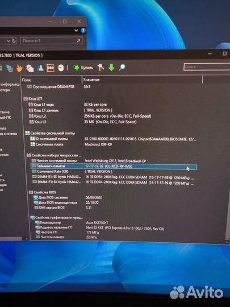Open Help icon in Explorer window

[83, 30]
